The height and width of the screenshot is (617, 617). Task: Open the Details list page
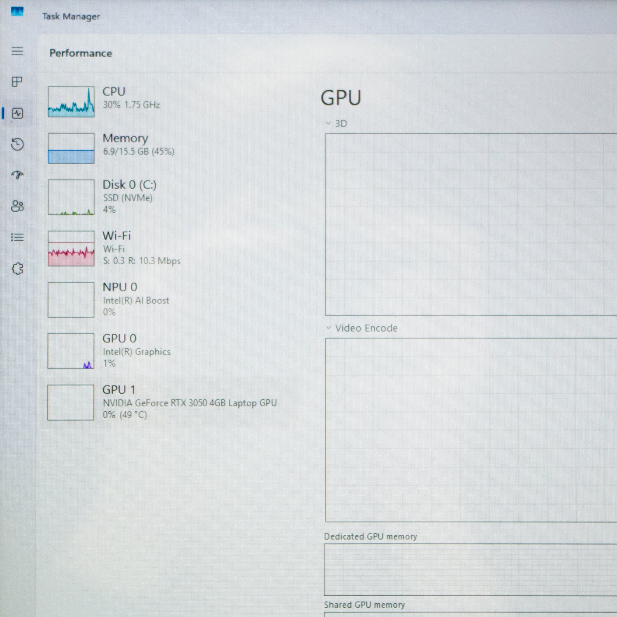[17, 237]
